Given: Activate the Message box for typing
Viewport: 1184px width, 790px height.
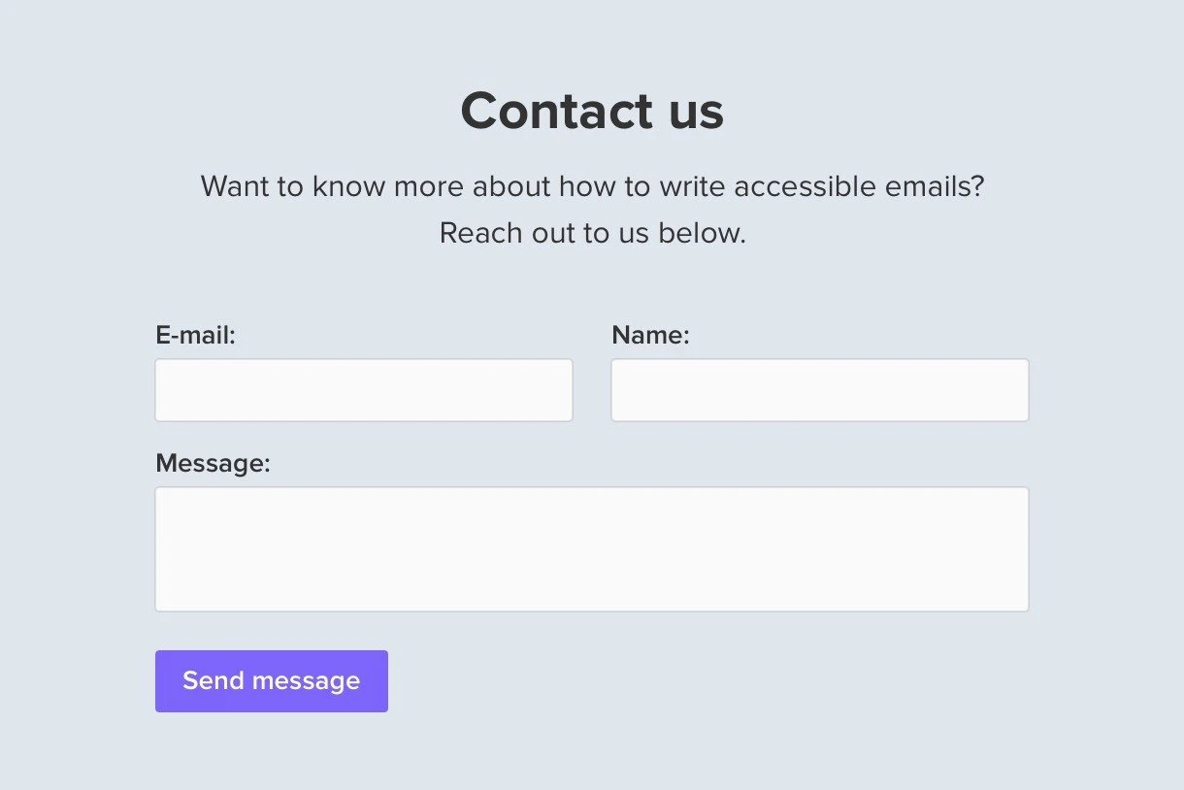Looking at the screenshot, I should point(591,547).
